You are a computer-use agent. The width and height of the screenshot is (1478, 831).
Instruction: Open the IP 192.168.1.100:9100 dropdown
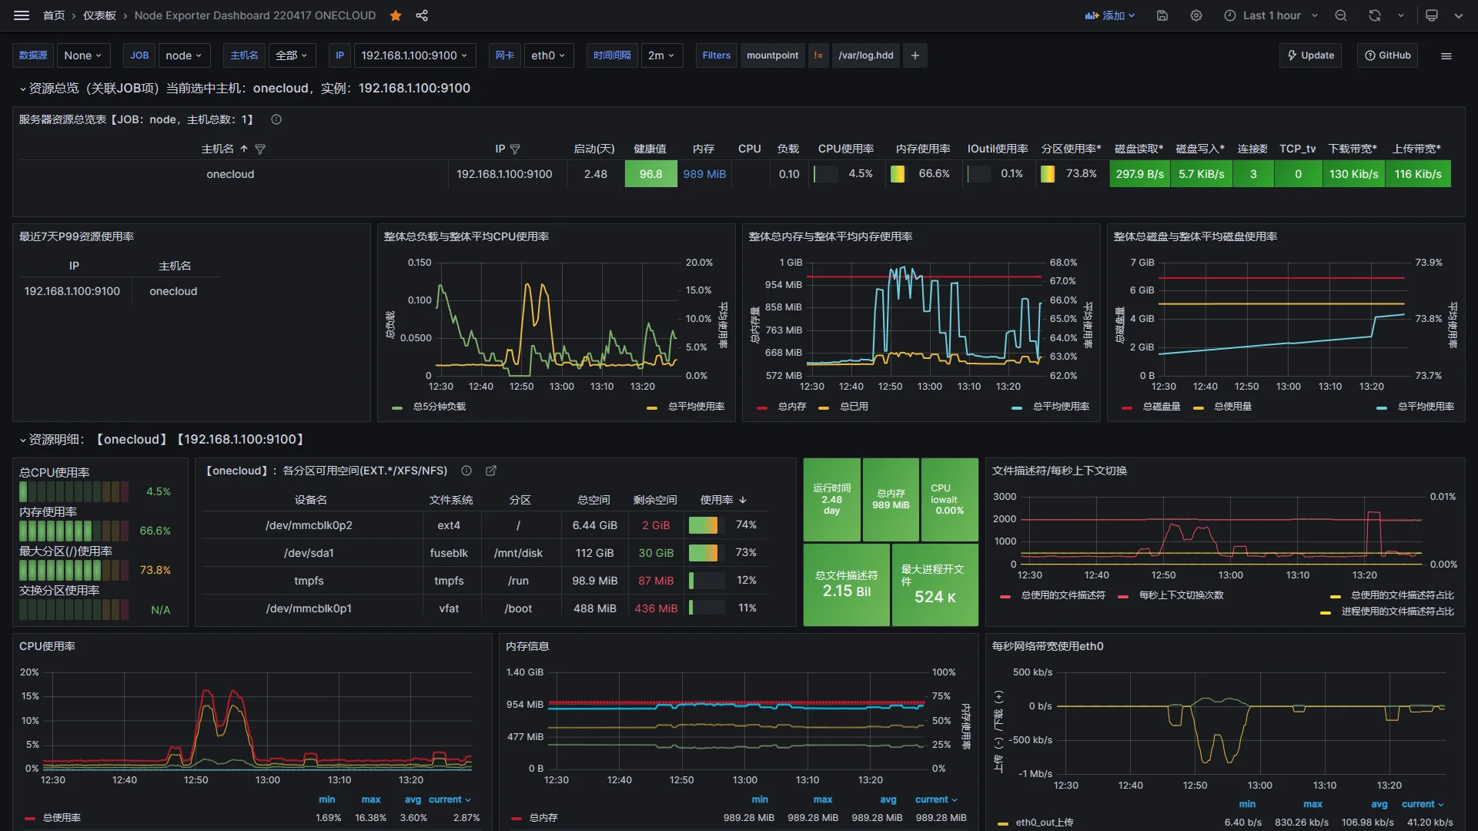click(x=415, y=55)
